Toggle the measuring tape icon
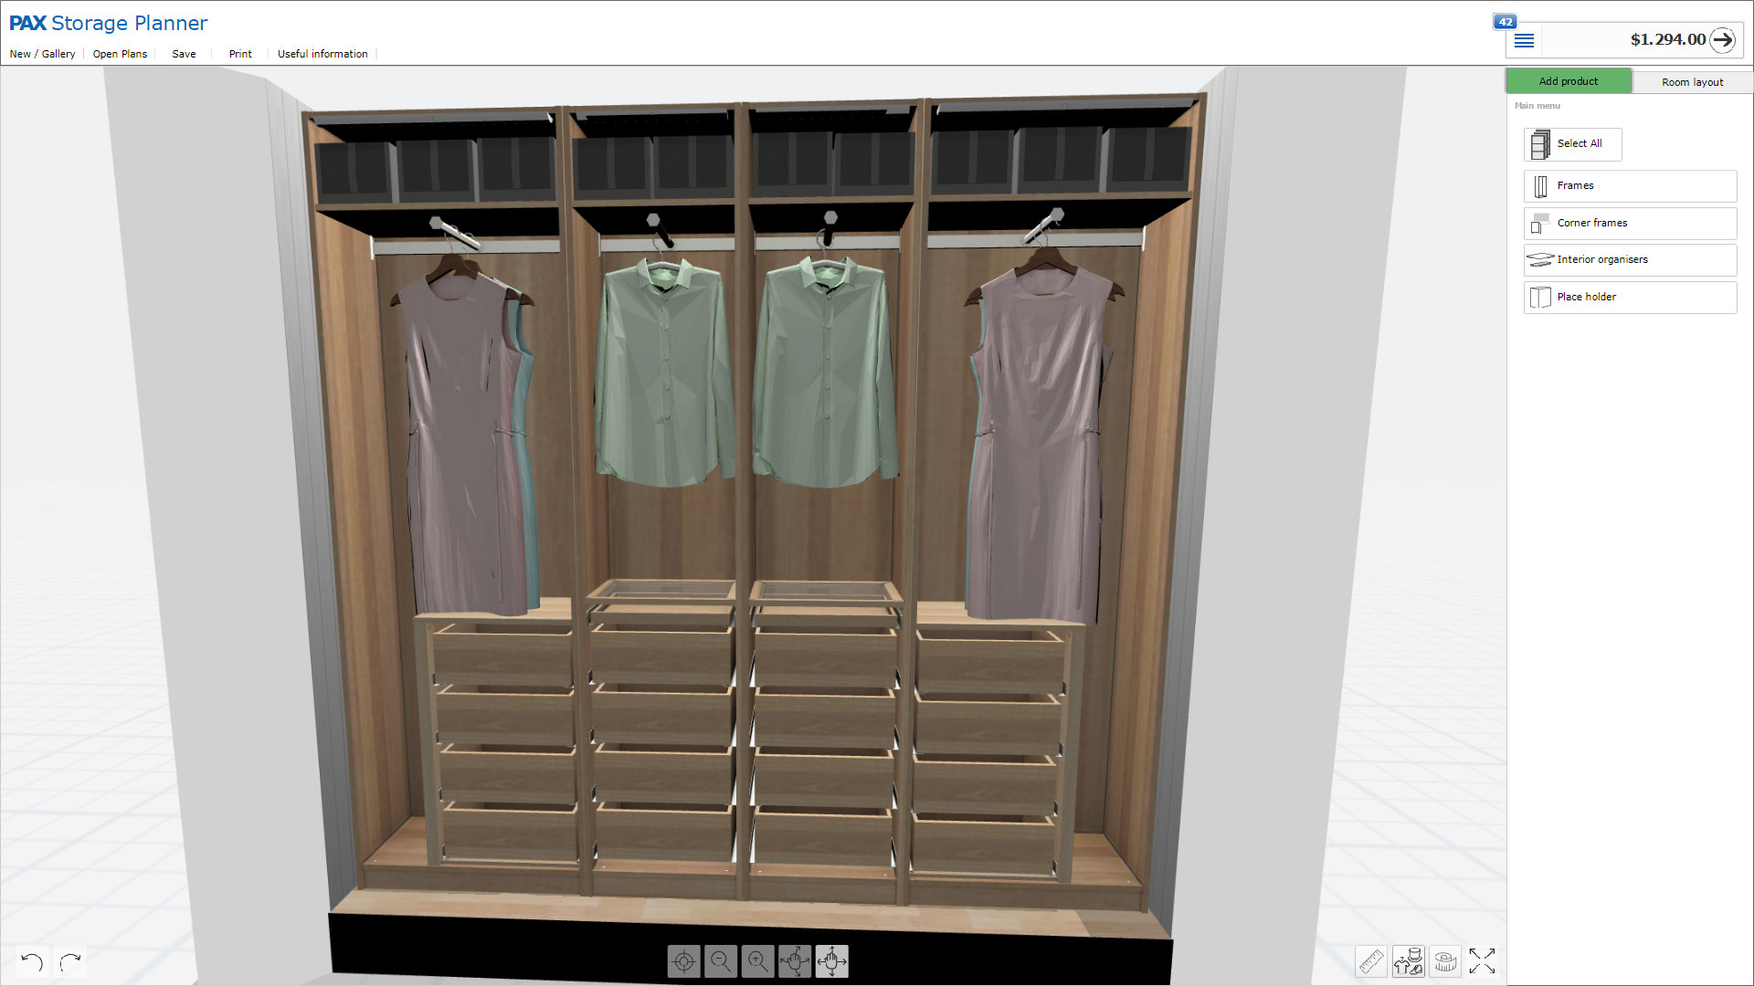 tap(1445, 961)
